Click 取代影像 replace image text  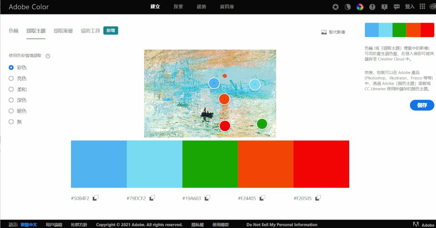click(337, 32)
